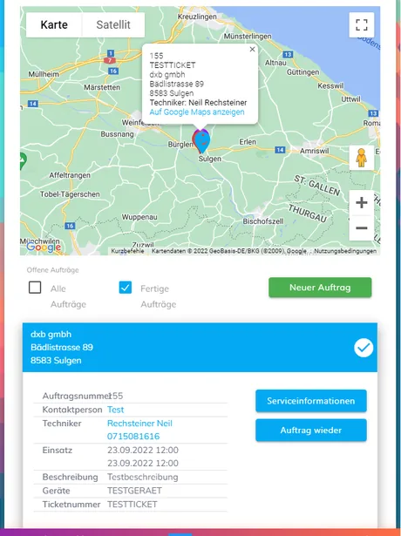
Task: Switch map to Karte view
Action: (54, 25)
